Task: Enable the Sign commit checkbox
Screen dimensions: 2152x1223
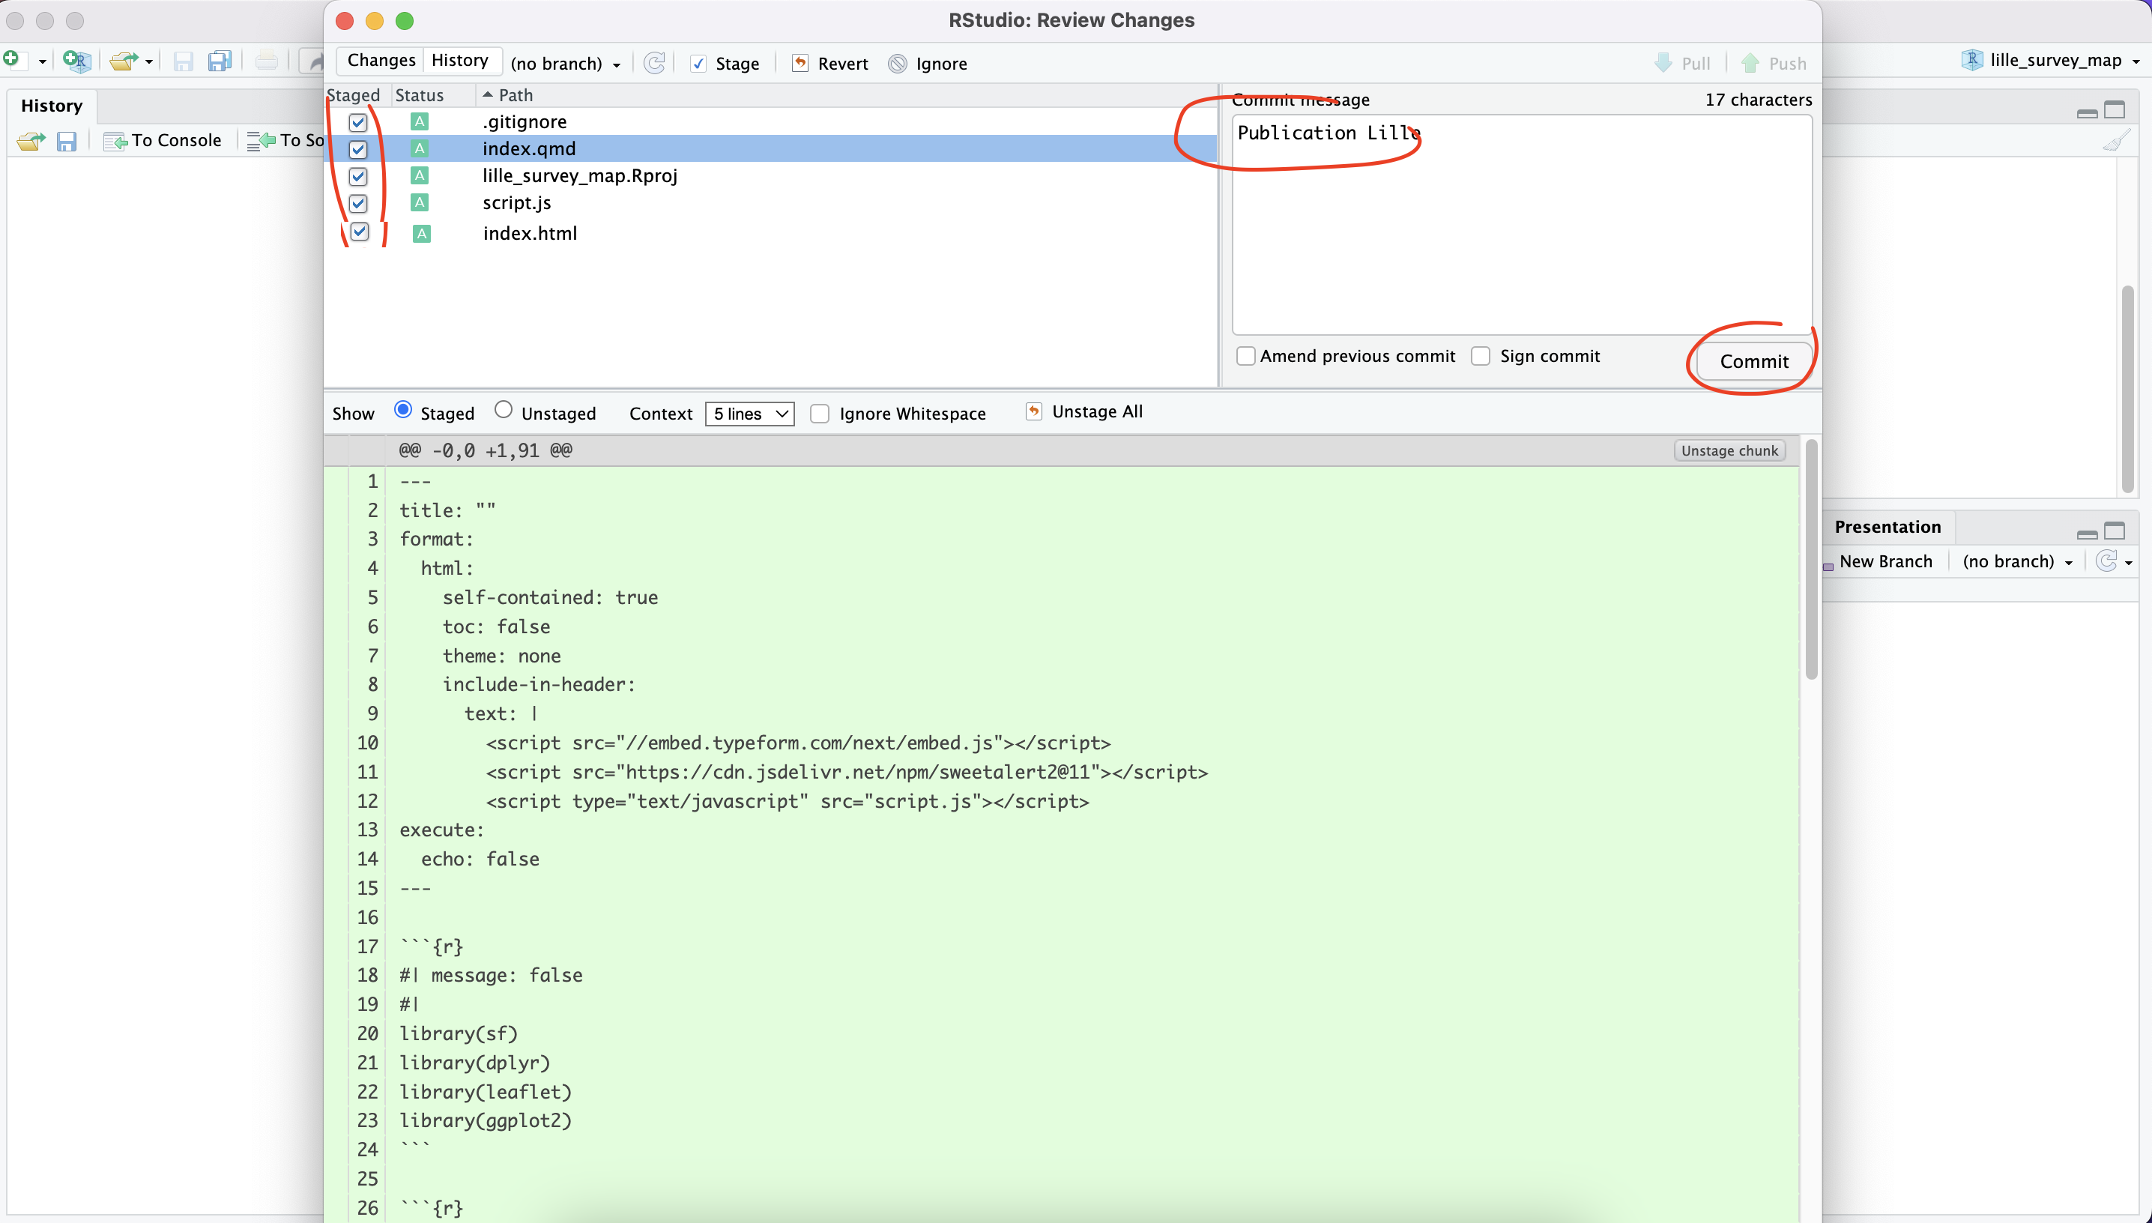Action: [x=1481, y=356]
